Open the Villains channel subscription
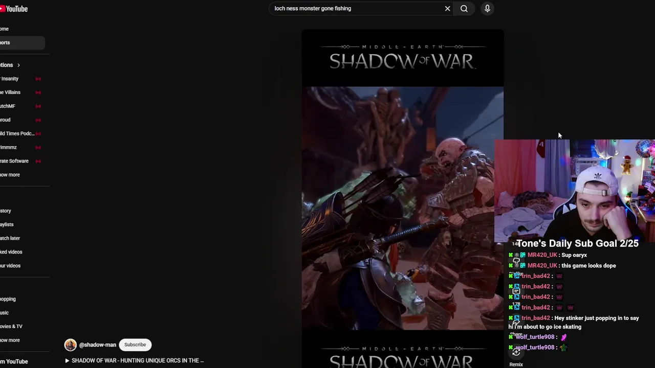This screenshot has width=655, height=368. [10, 93]
